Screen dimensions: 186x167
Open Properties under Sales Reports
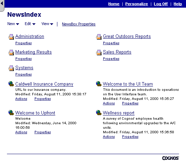pos(111,59)
